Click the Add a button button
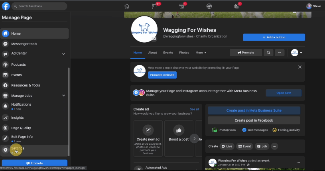 (x=274, y=37)
